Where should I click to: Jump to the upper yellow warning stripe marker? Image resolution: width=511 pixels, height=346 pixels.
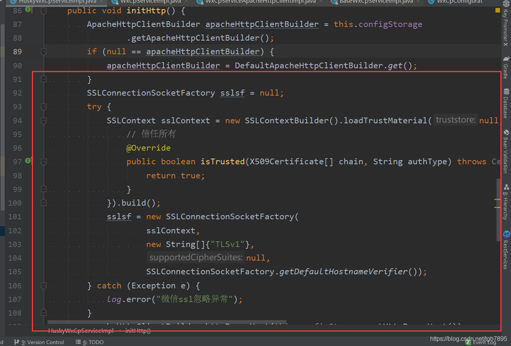497,199
